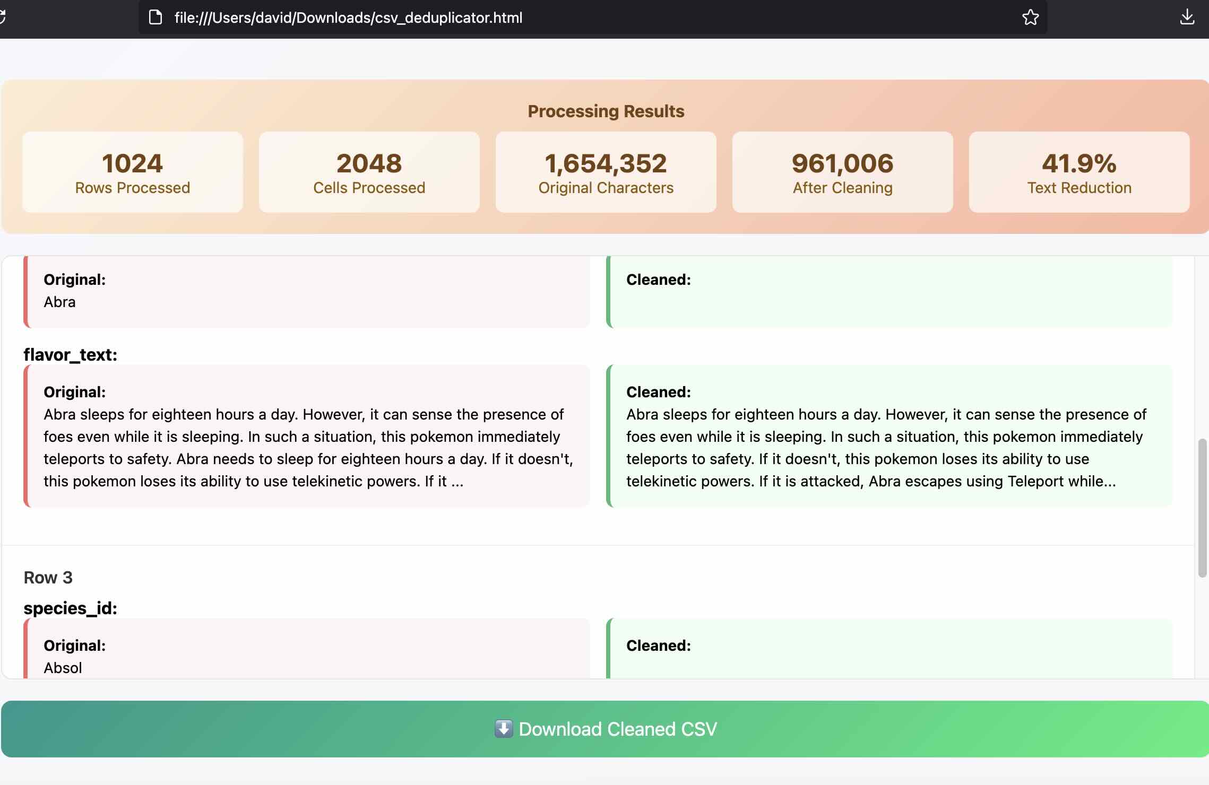Click the 961,006 After Cleaning card
Screen dimensions: 1209x785
(842, 172)
